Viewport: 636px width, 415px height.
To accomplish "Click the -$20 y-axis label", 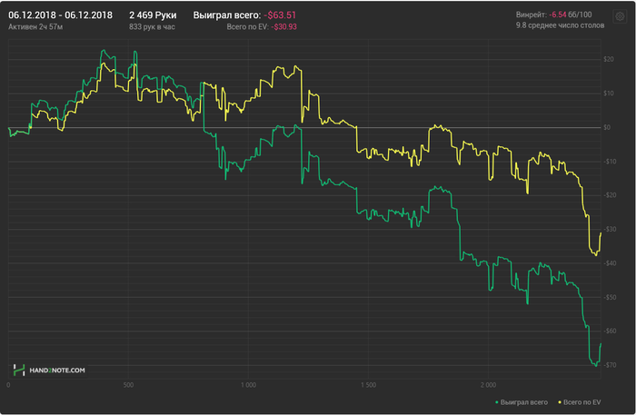I will [610, 195].
